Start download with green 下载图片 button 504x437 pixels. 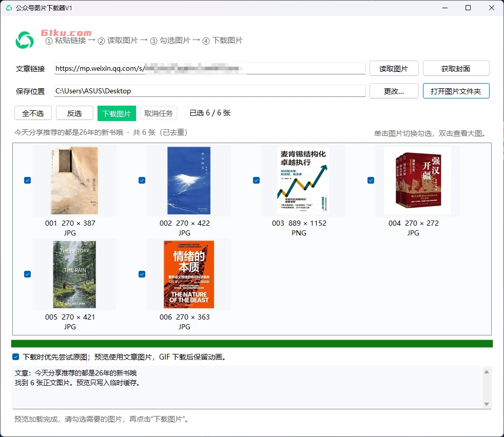(x=117, y=113)
